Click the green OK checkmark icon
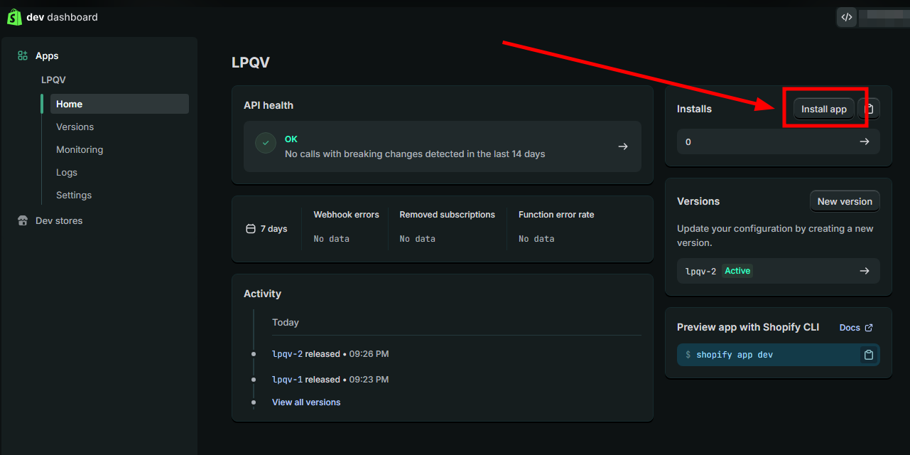This screenshot has width=910, height=455. (266, 143)
